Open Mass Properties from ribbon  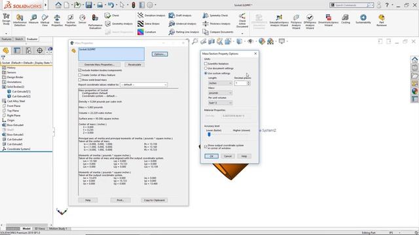[57, 20]
